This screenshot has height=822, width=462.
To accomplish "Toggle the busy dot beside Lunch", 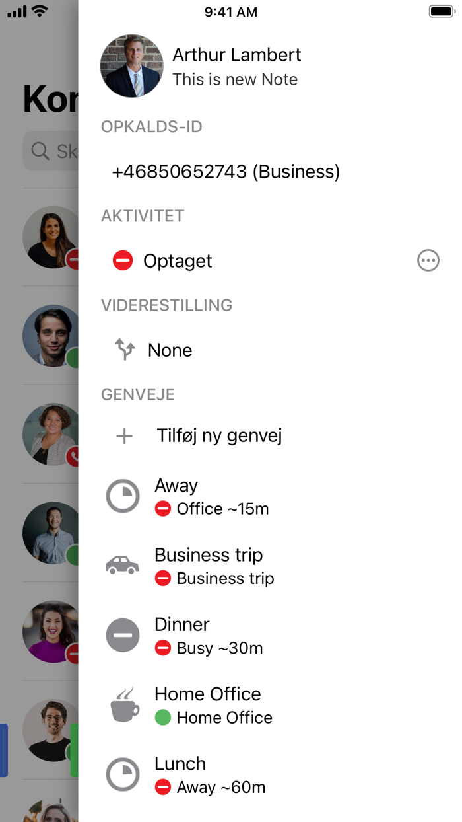I will [162, 787].
